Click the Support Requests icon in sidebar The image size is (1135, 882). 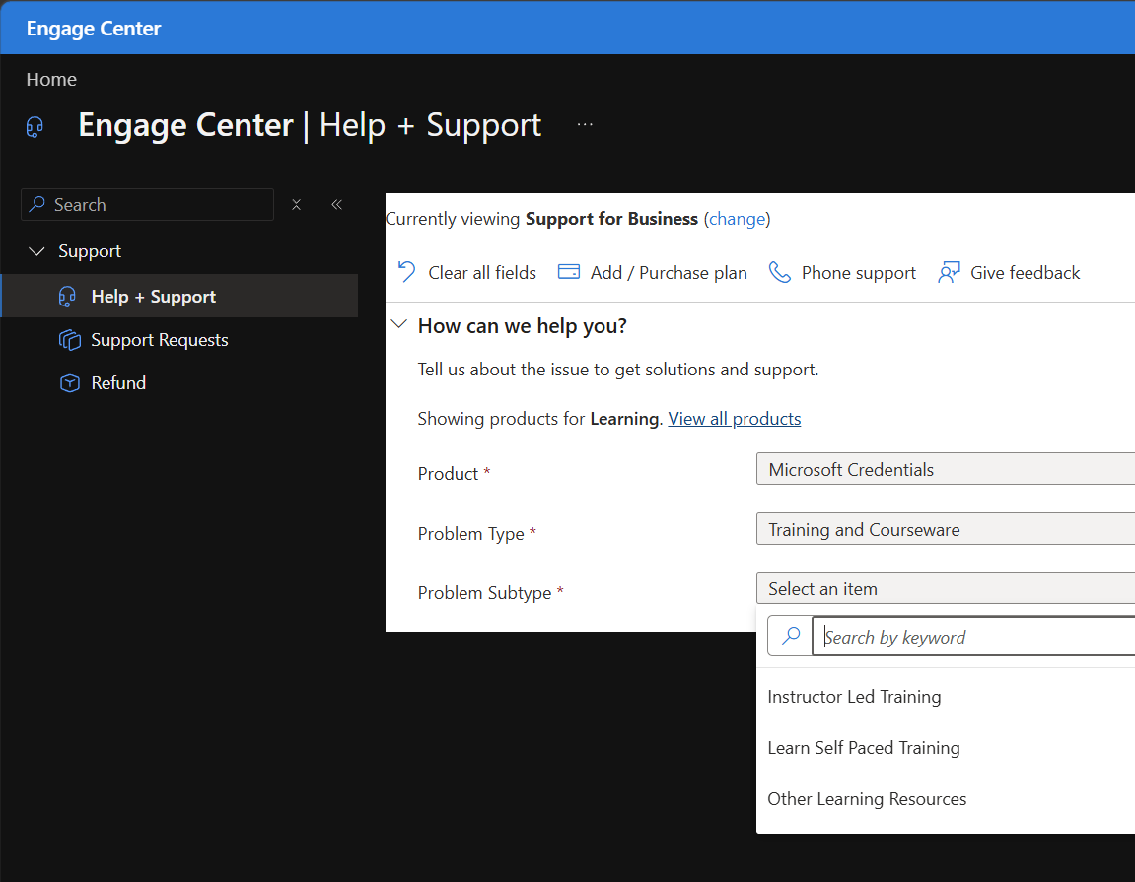[69, 339]
